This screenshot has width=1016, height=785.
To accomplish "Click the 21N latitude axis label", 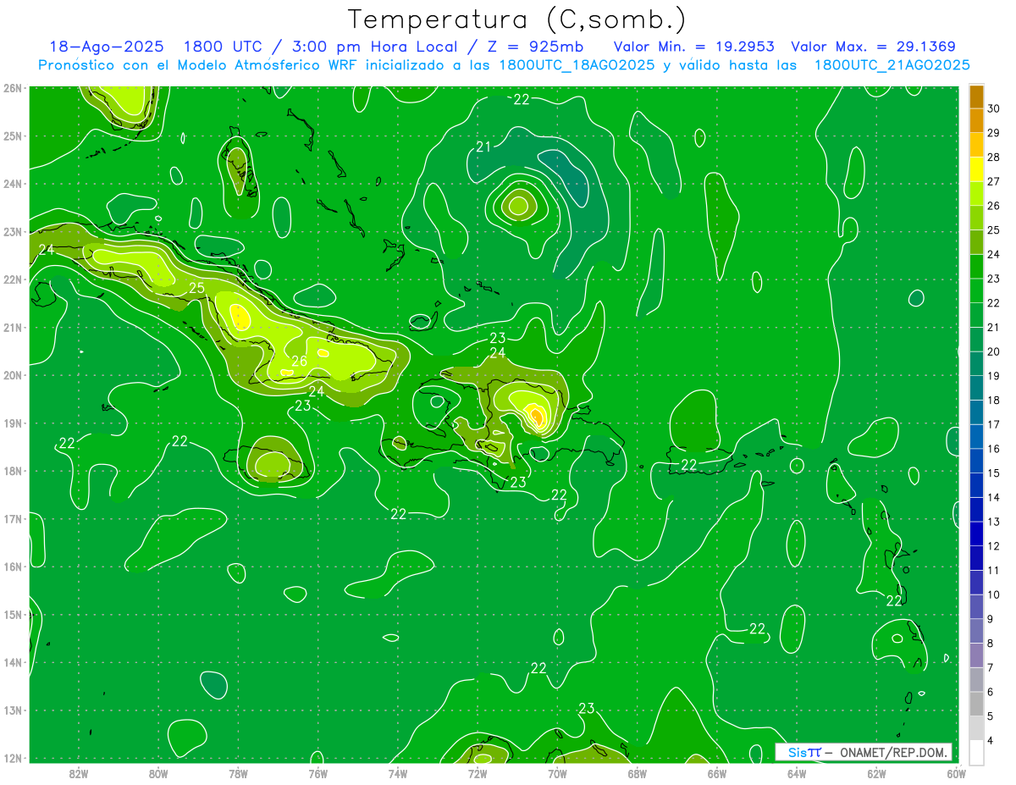I will tap(13, 327).
